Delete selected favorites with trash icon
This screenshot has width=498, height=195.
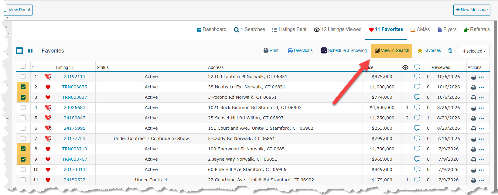(x=450, y=50)
